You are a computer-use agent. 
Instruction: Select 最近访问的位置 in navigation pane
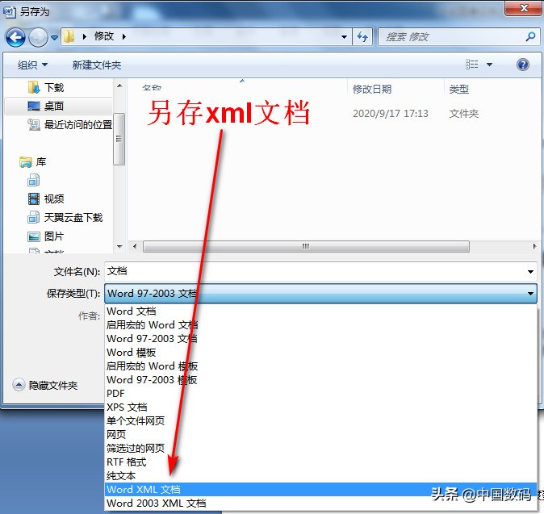pyautogui.click(x=69, y=124)
